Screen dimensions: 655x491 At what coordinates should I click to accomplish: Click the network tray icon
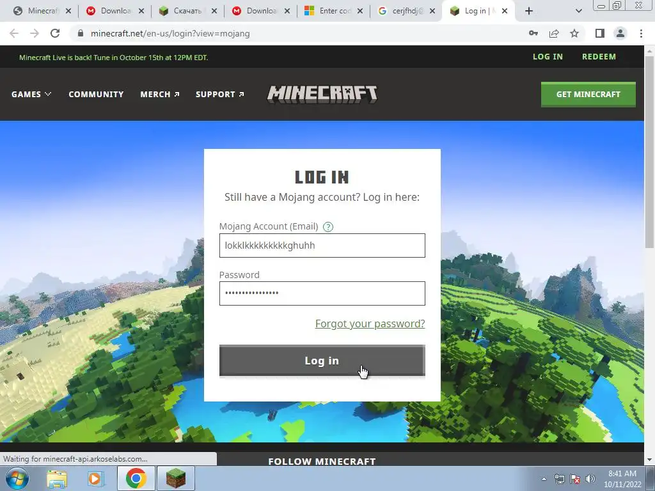point(559,479)
